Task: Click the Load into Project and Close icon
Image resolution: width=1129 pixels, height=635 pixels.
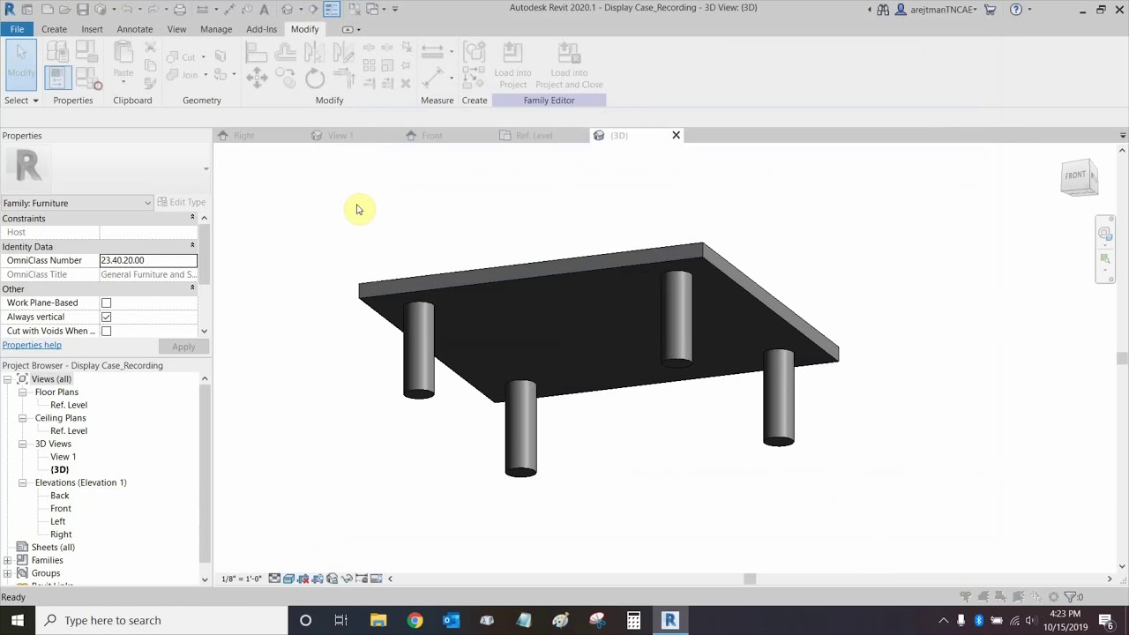Action: pyautogui.click(x=569, y=65)
